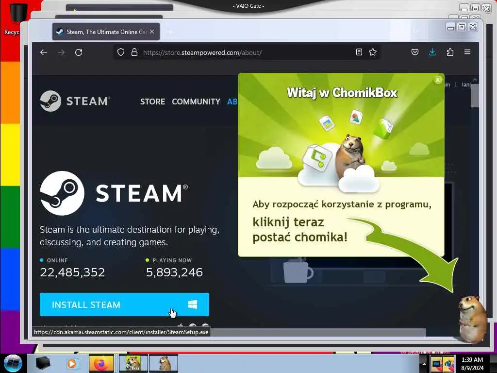The image size is (497, 373).
Task: Click the forward navigation arrow
Action: 61,52
